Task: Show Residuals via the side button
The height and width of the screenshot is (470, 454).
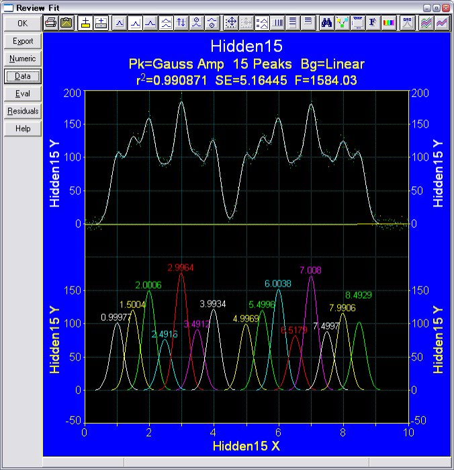Action: click(x=23, y=111)
